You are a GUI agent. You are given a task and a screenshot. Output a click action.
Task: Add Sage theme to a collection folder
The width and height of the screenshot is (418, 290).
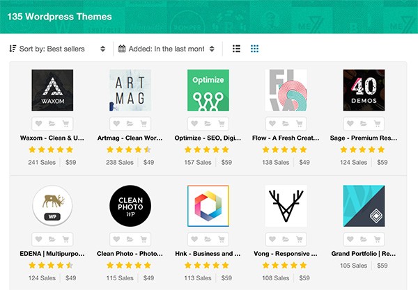click(364, 124)
